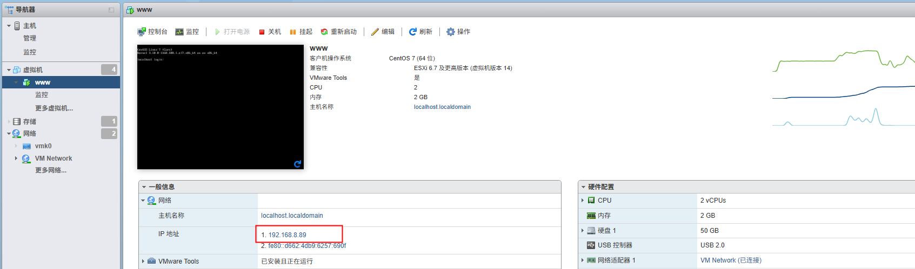Expand the 网络适配器 1 row
Viewport: 915px width, 269px height.
(x=583, y=260)
